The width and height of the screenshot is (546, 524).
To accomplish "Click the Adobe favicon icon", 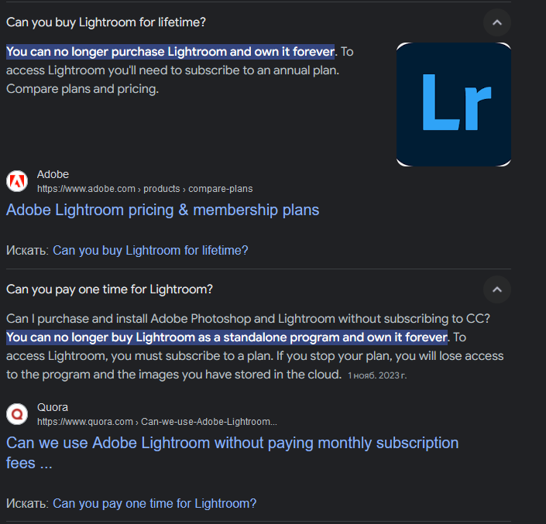I will point(17,181).
